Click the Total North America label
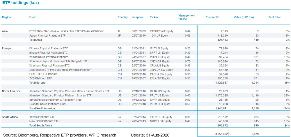The width and height of the screenshot is (291, 137). click(x=42, y=108)
